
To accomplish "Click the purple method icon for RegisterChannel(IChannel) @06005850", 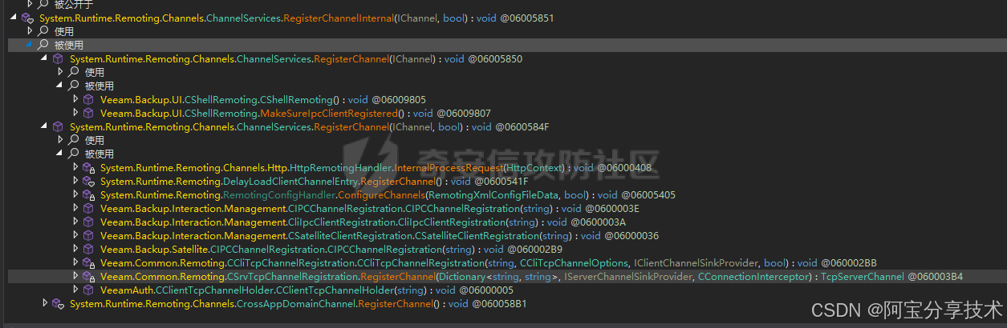I will [x=58, y=58].
